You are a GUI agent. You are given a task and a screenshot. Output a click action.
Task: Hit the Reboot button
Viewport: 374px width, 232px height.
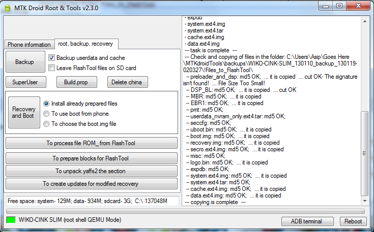(x=353, y=221)
